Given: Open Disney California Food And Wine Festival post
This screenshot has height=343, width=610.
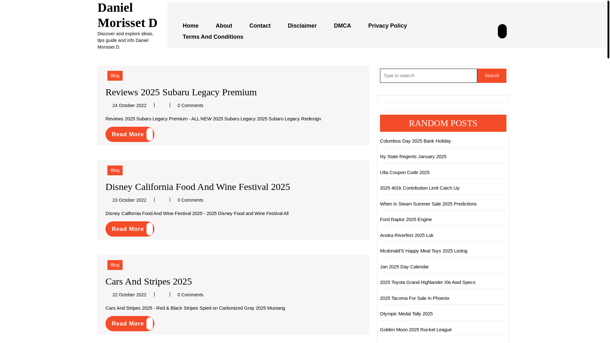Looking at the screenshot, I should click(198, 187).
